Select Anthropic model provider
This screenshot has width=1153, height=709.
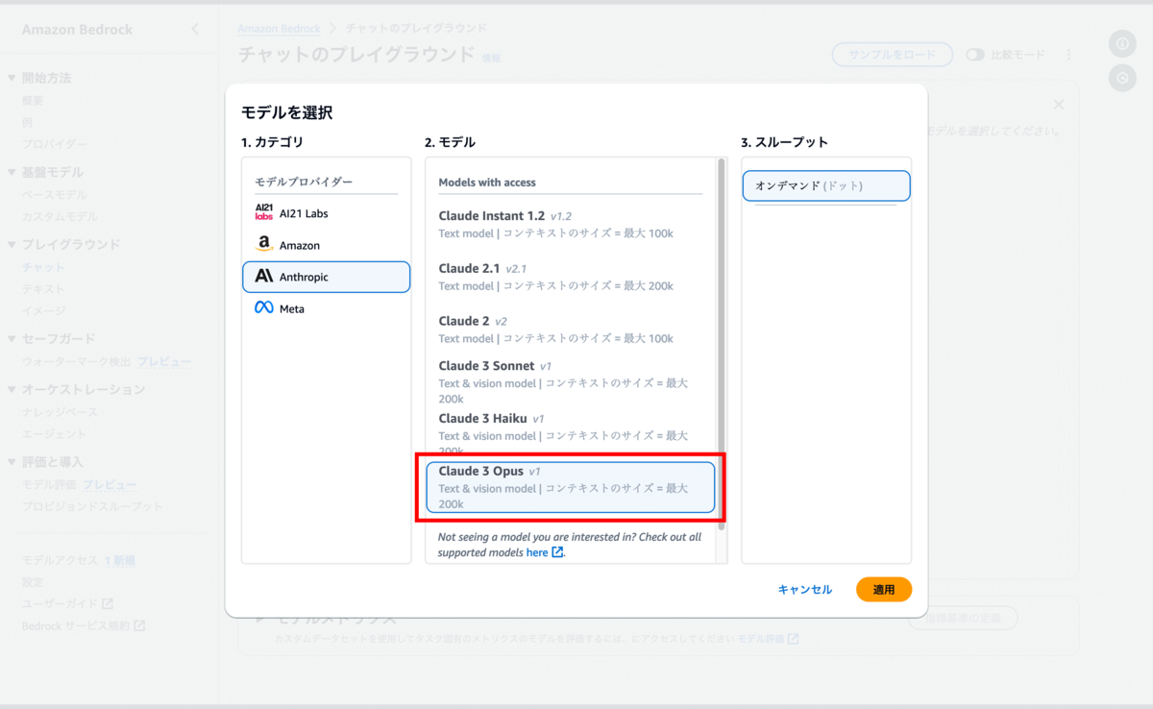pos(326,277)
